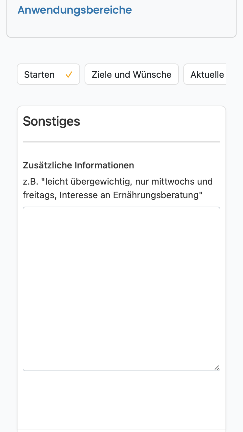Click empty space below the text area
This screenshot has height=432, width=243.
tap(121, 400)
